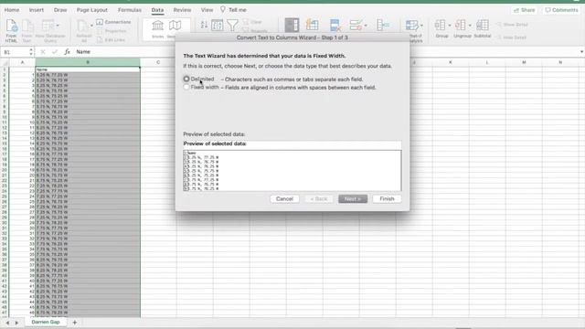Open the Review ribbon tab
This screenshot has height=329, width=585.
182,10
